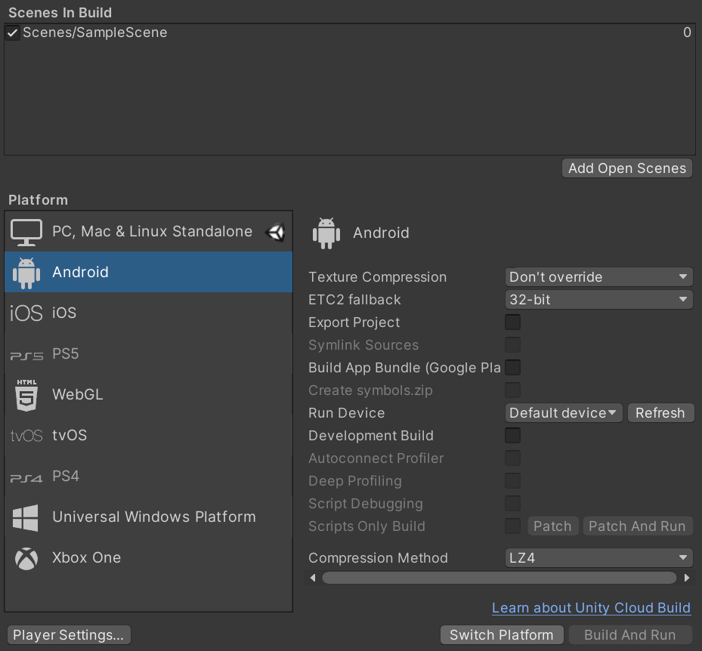Screen dimensions: 702x651
Task: Enable Export Project checkbox
Action: (x=512, y=322)
